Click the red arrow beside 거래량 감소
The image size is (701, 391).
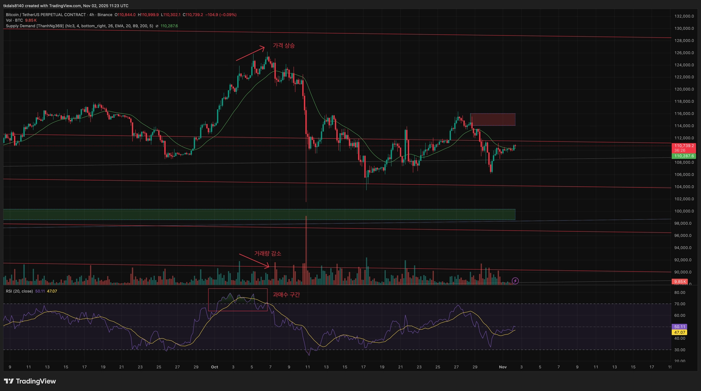[x=254, y=261]
